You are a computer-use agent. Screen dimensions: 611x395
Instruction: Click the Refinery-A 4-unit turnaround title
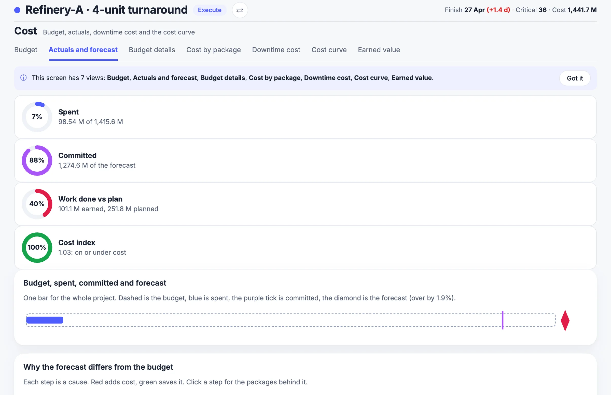pos(106,10)
